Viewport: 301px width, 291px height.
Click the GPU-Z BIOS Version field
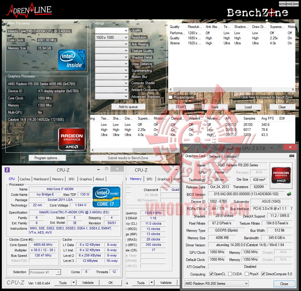click(x=246, y=194)
